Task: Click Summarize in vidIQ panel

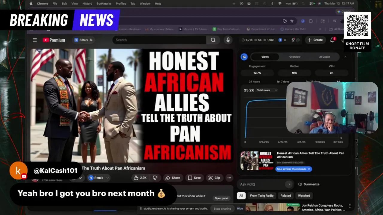Action: pyautogui.click(x=309, y=184)
